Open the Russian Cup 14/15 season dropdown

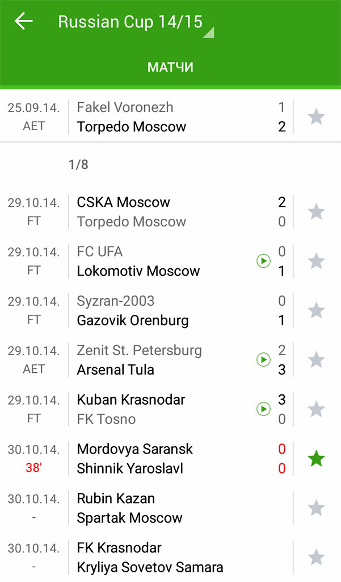136,23
